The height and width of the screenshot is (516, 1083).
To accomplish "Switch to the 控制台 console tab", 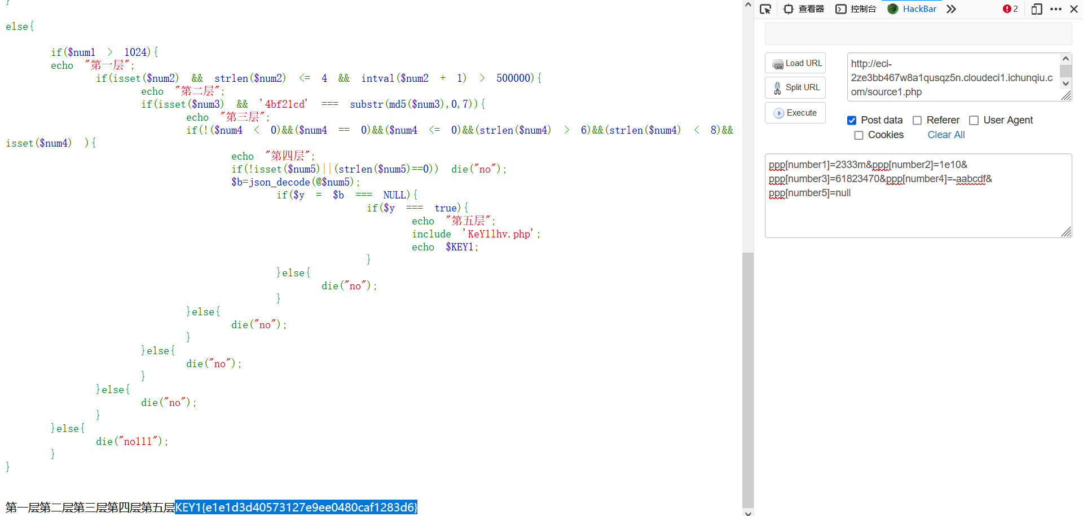I will [856, 9].
